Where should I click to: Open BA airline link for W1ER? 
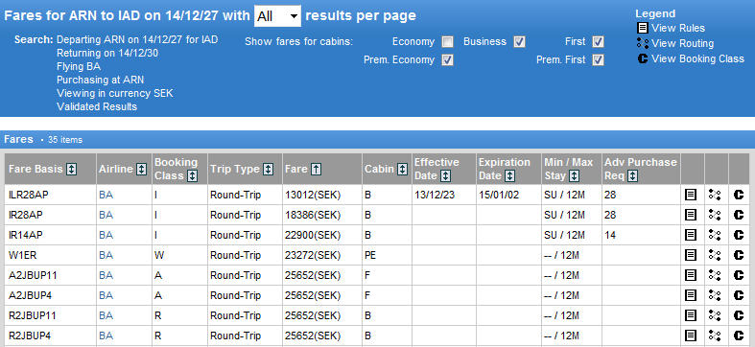point(106,255)
